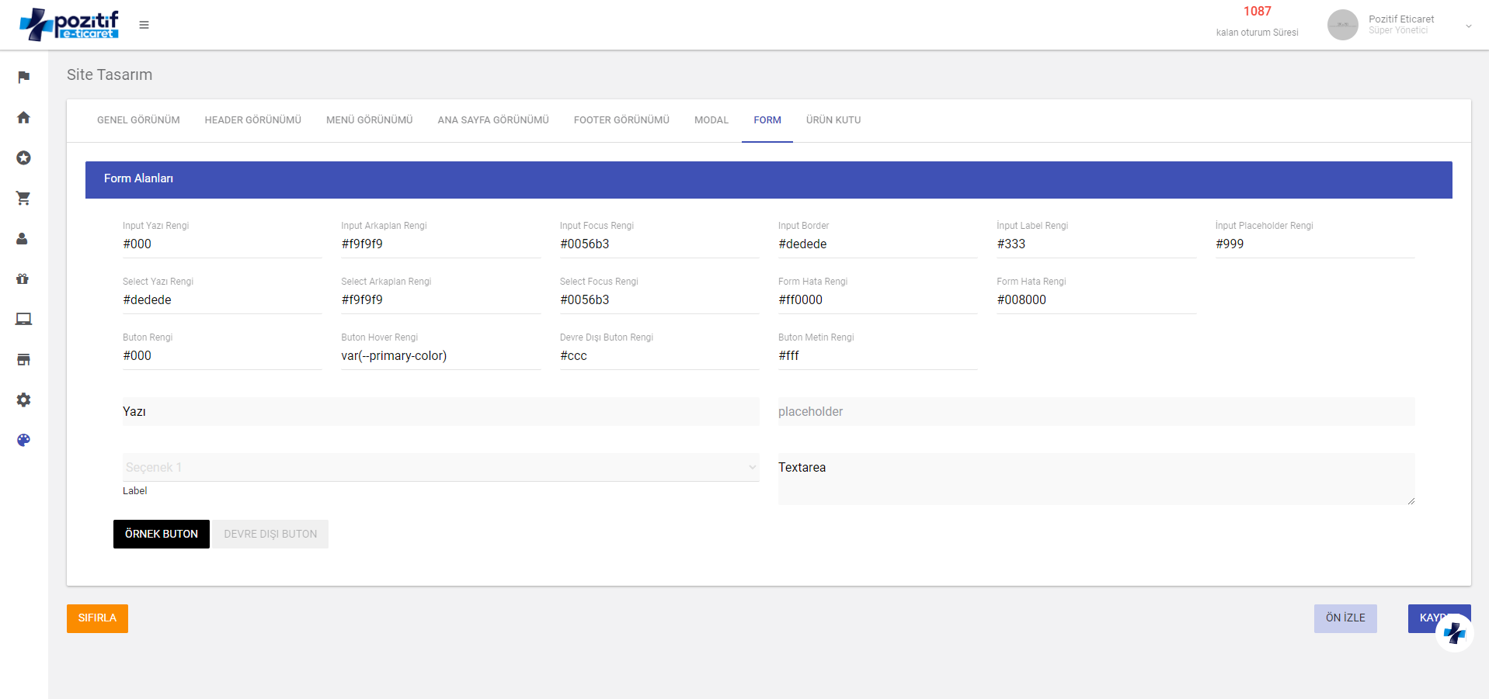Click the Buton Hover Rengi color field
Image resolution: width=1489 pixels, height=699 pixels.
point(440,356)
